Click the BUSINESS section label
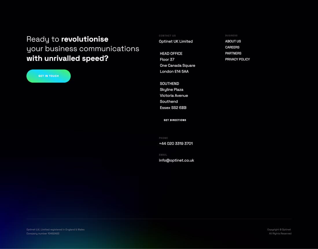The image size is (318, 249). pyautogui.click(x=231, y=35)
